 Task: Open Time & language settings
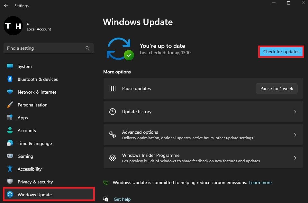click(34, 143)
